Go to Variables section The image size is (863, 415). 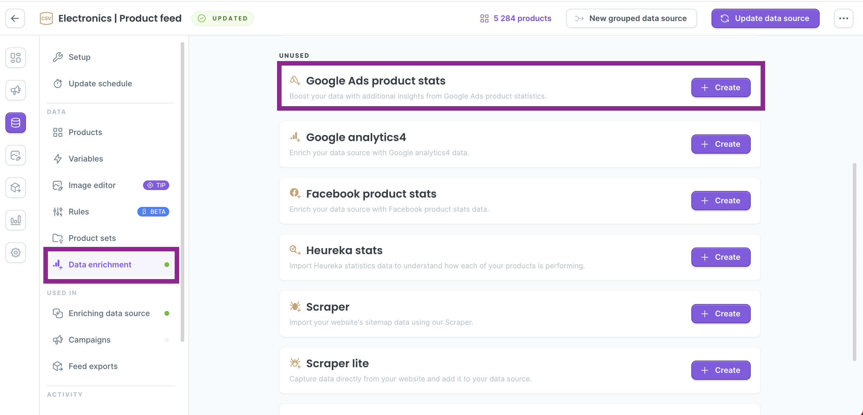(x=86, y=159)
